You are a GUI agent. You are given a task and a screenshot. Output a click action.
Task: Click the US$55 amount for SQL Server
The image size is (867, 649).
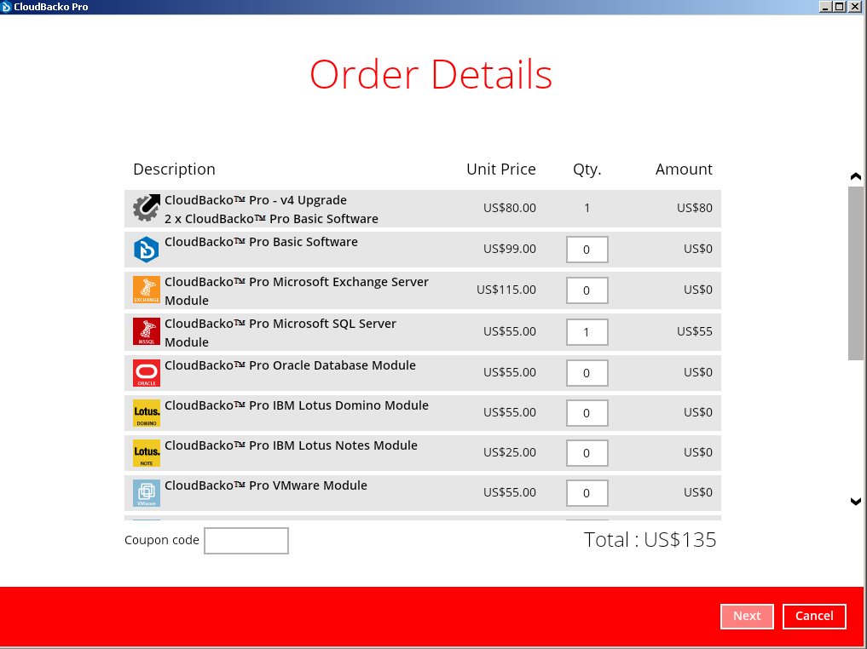[x=695, y=331]
